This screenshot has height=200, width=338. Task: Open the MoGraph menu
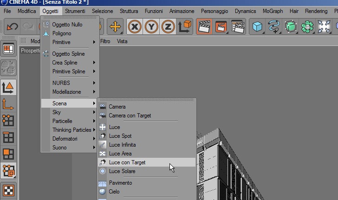click(273, 11)
